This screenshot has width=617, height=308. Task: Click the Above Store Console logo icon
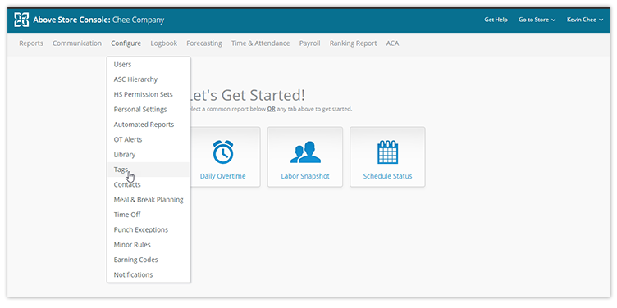(x=21, y=20)
